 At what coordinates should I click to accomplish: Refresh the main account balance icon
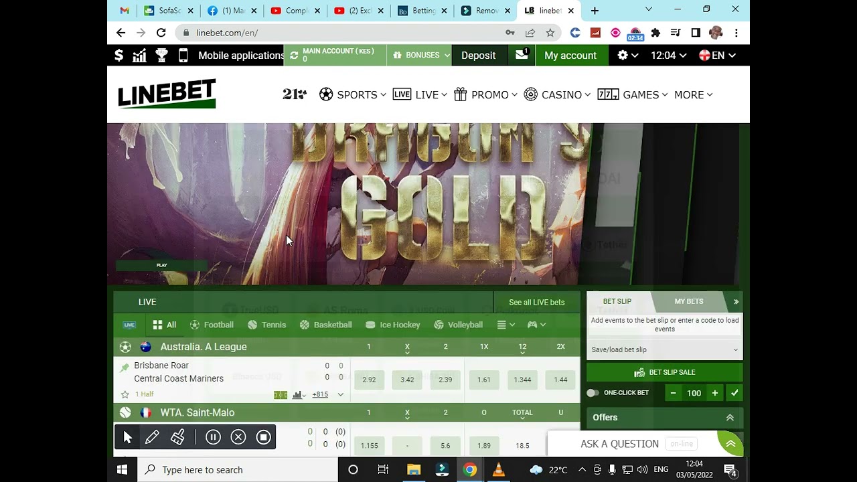point(294,56)
